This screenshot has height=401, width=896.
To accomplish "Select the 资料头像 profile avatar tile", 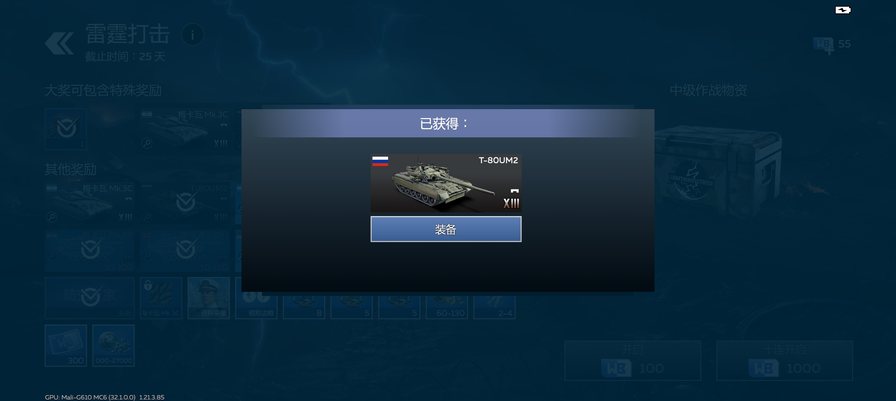I will tap(209, 298).
